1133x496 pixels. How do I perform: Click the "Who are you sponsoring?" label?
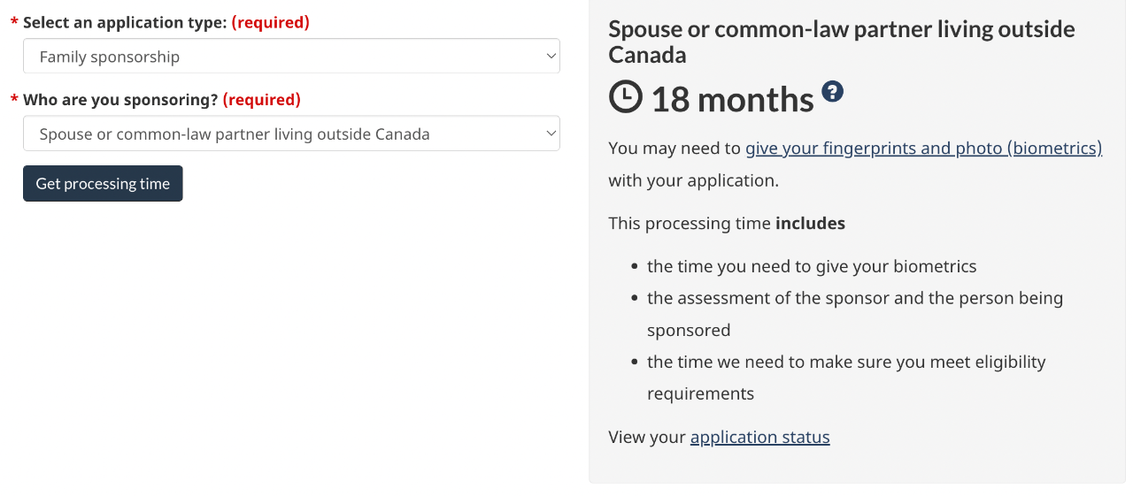coord(120,100)
